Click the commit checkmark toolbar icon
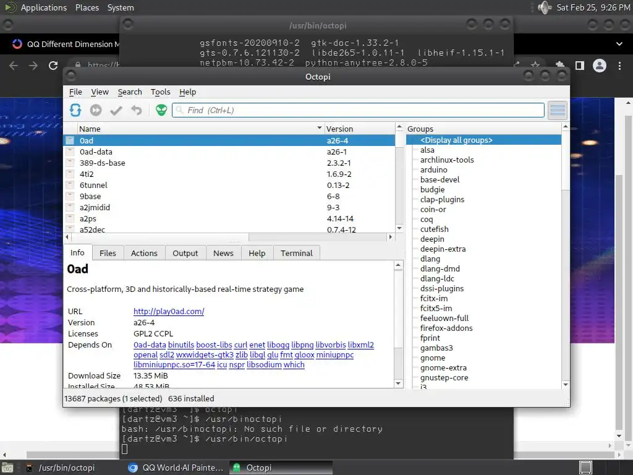The image size is (633, 475). point(116,110)
